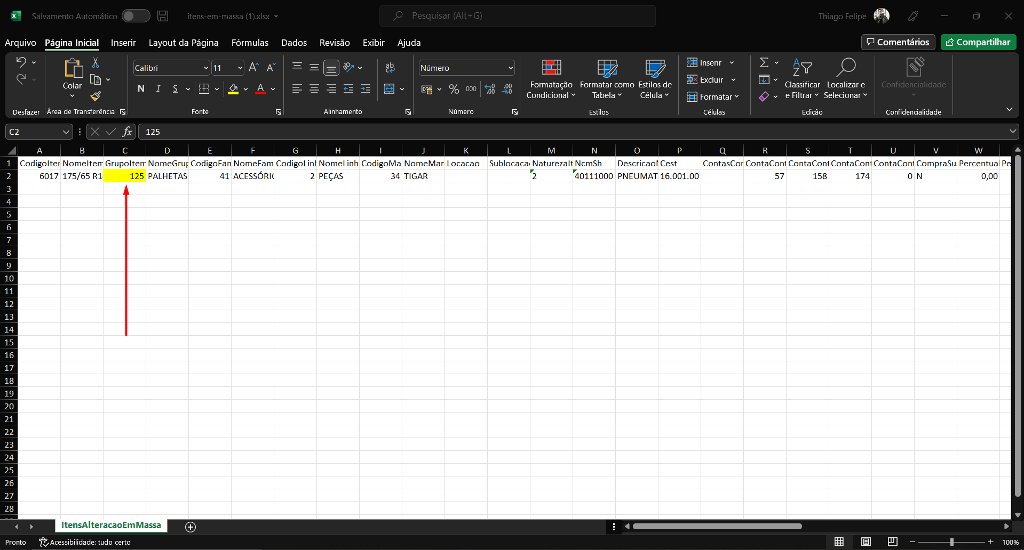
Task: Add a new sheet with plus icon
Action: pos(190,527)
